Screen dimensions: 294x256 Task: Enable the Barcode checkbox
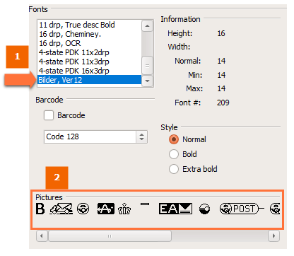[x=49, y=115]
